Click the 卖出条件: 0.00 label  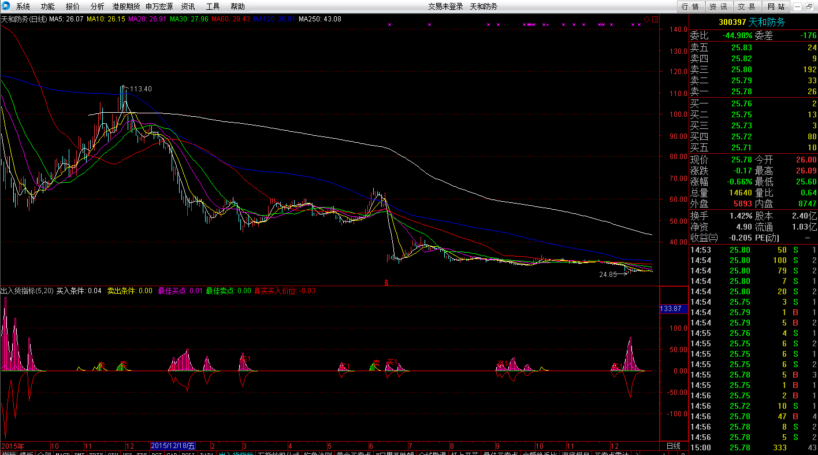coord(130,291)
